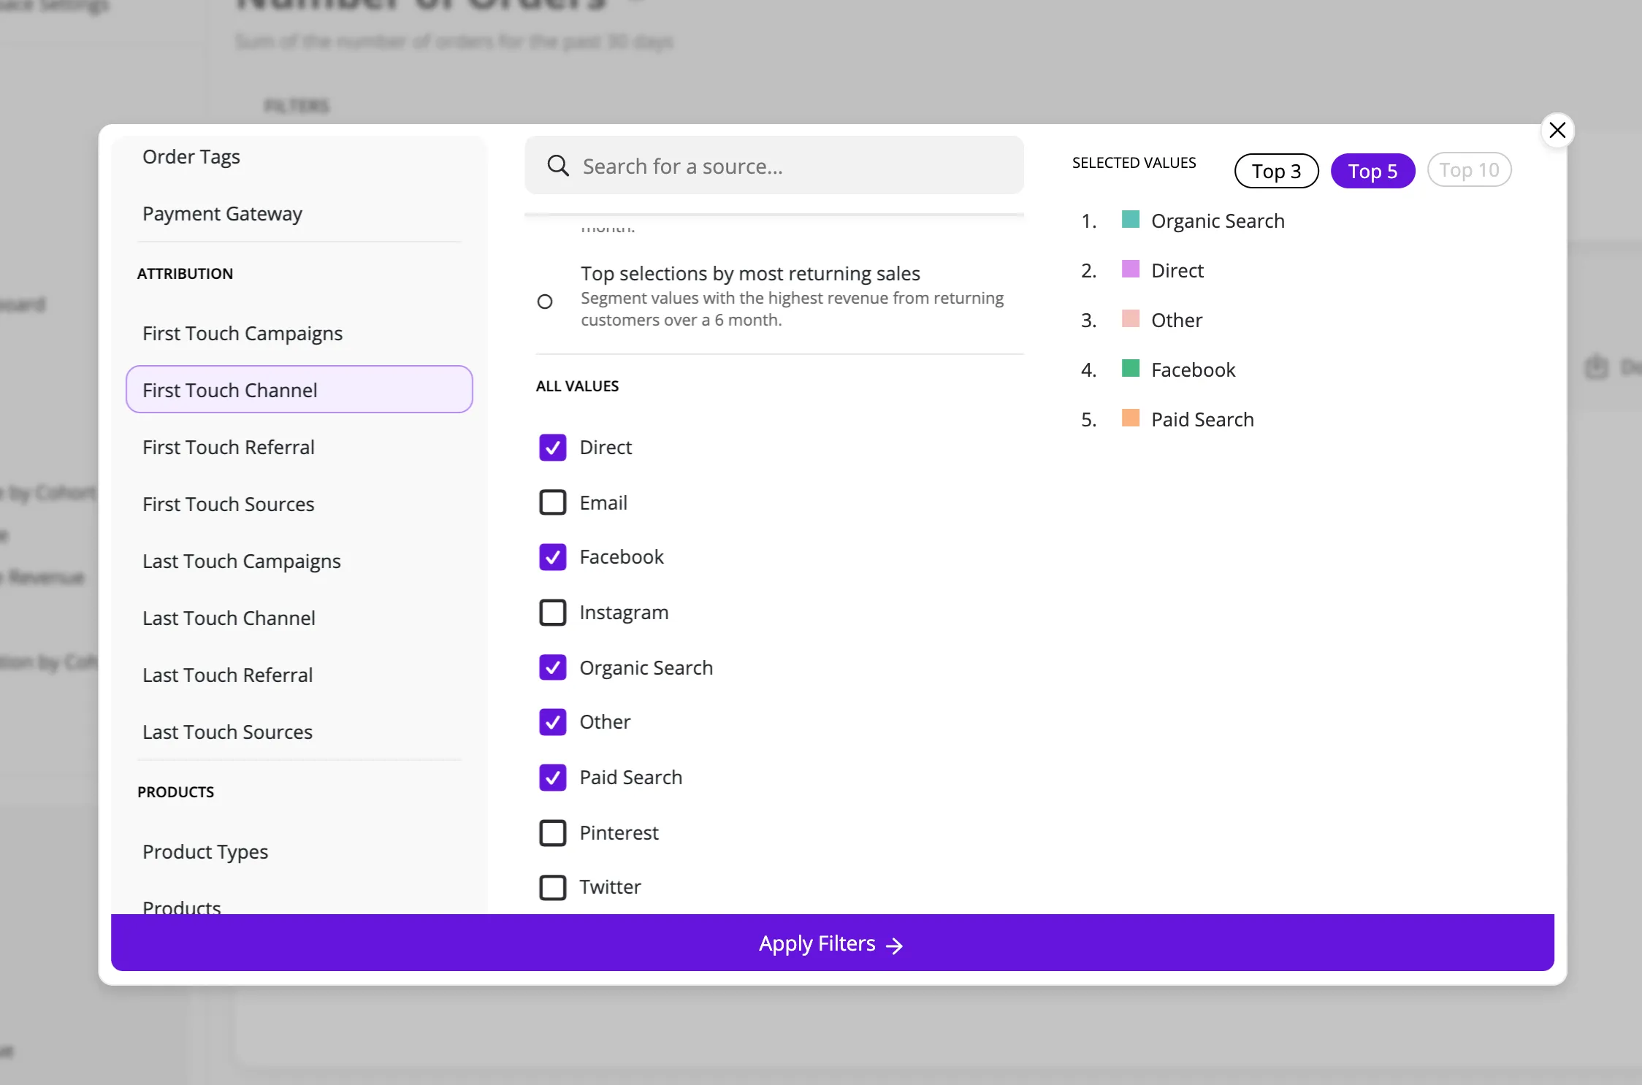Open Product Types segment
The height and width of the screenshot is (1085, 1642).
coord(205,852)
